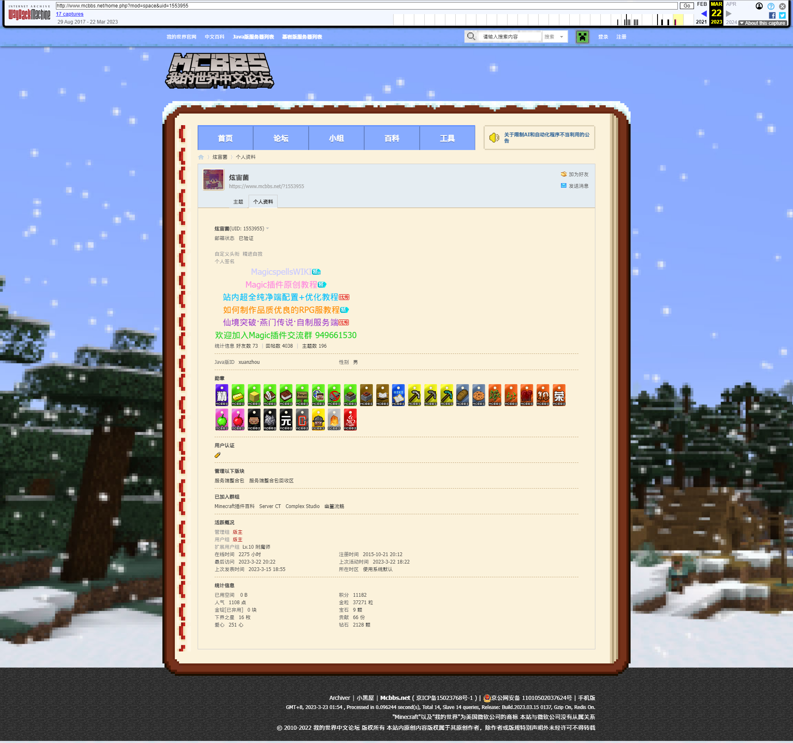The image size is (793, 743).
Task: Open Magic插件原创教程 signature link
Action: (281, 285)
